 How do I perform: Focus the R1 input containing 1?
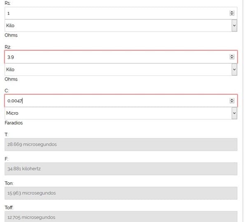115,13
